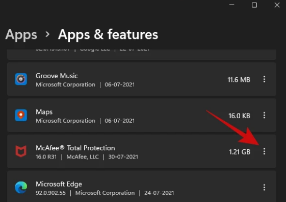Select the Microsoft Edge app name
Screen dimensions: 286x202
point(59,184)
